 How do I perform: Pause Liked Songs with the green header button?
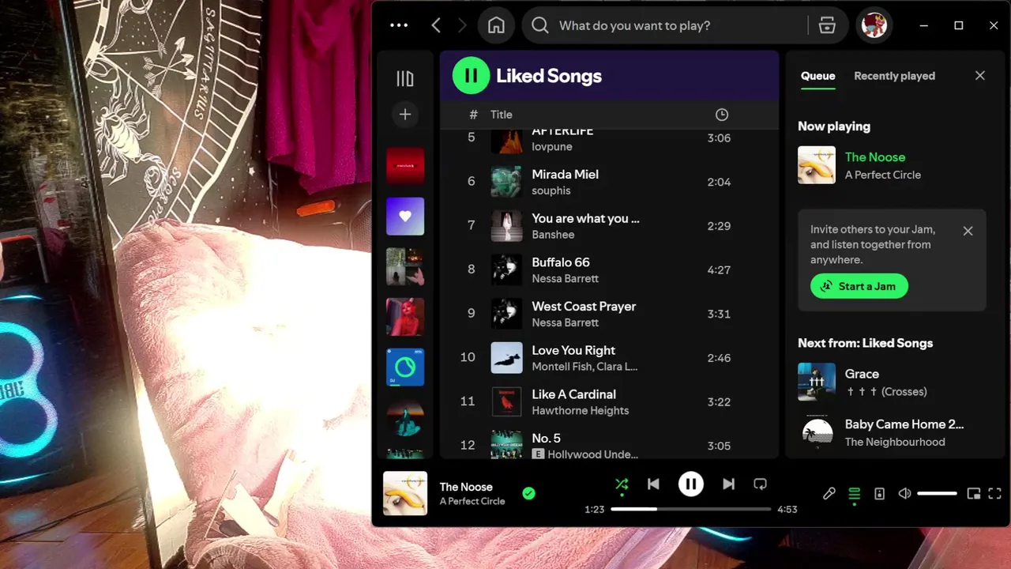point(471,76)
